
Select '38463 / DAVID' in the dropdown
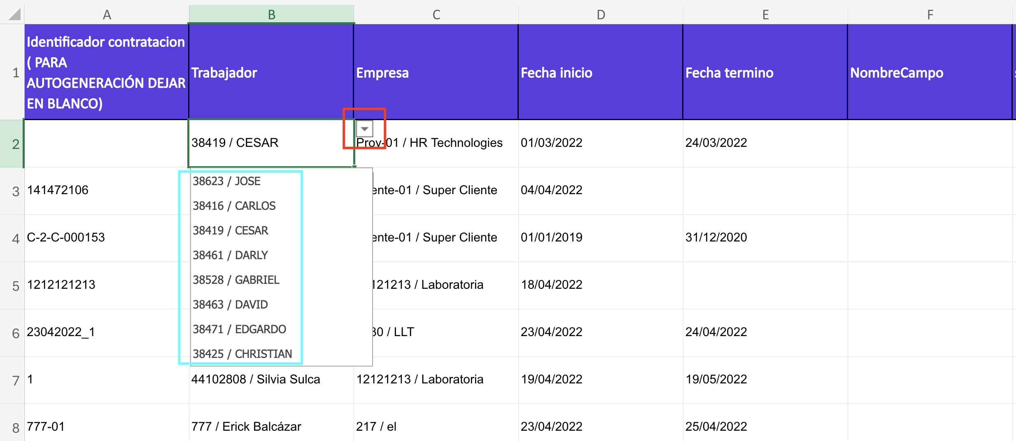pos(282,304)
